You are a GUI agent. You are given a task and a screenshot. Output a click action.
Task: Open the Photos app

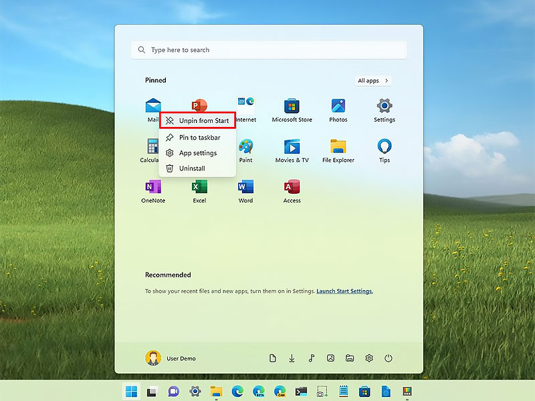(338, 110)
